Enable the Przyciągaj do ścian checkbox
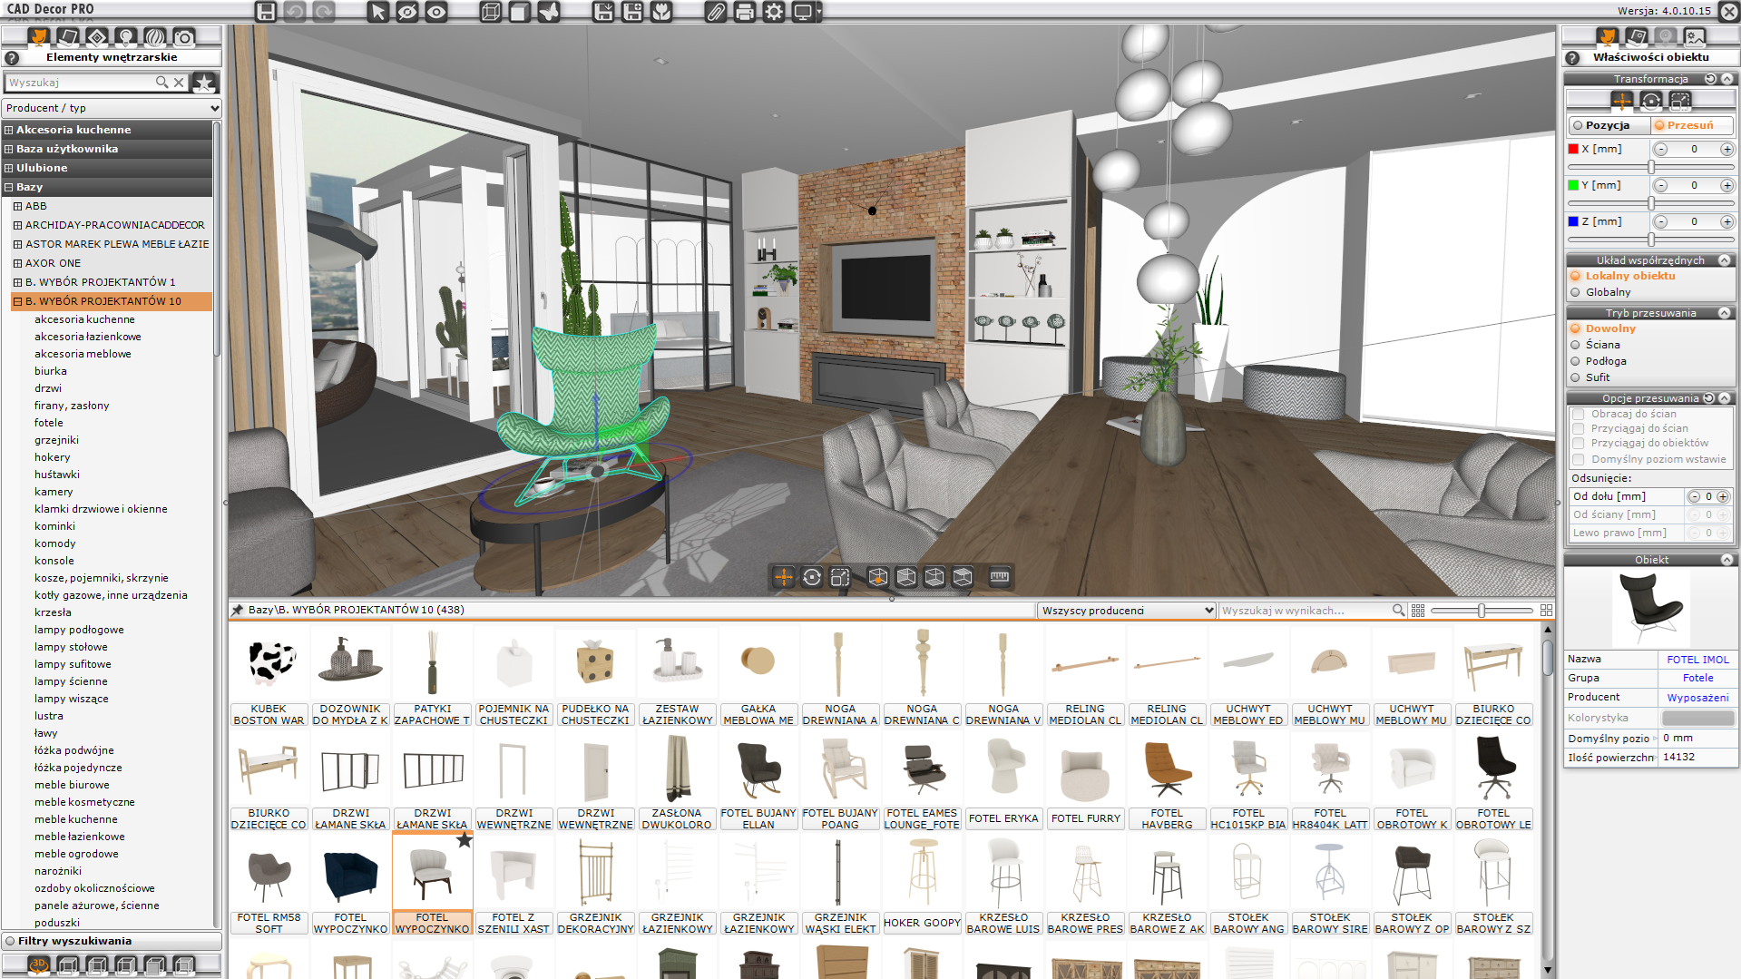Image resolution: width=1741 pixels, height=979 pixels. (x=1579, y=428)
